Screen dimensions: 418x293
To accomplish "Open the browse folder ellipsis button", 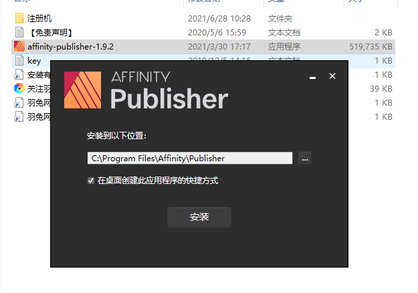I will [305, 158].
